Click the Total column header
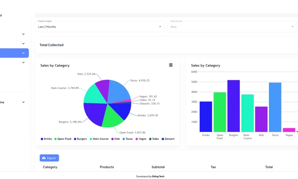 tap(269, 167)
